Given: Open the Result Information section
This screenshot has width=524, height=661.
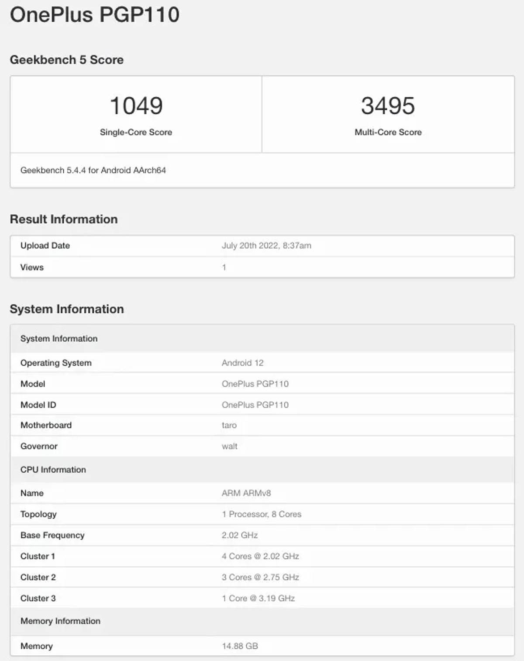Looking at the screenshot, I should point(64,219).
